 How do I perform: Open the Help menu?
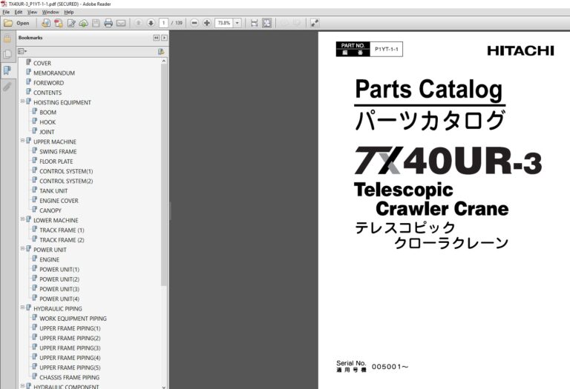point(69,12)
